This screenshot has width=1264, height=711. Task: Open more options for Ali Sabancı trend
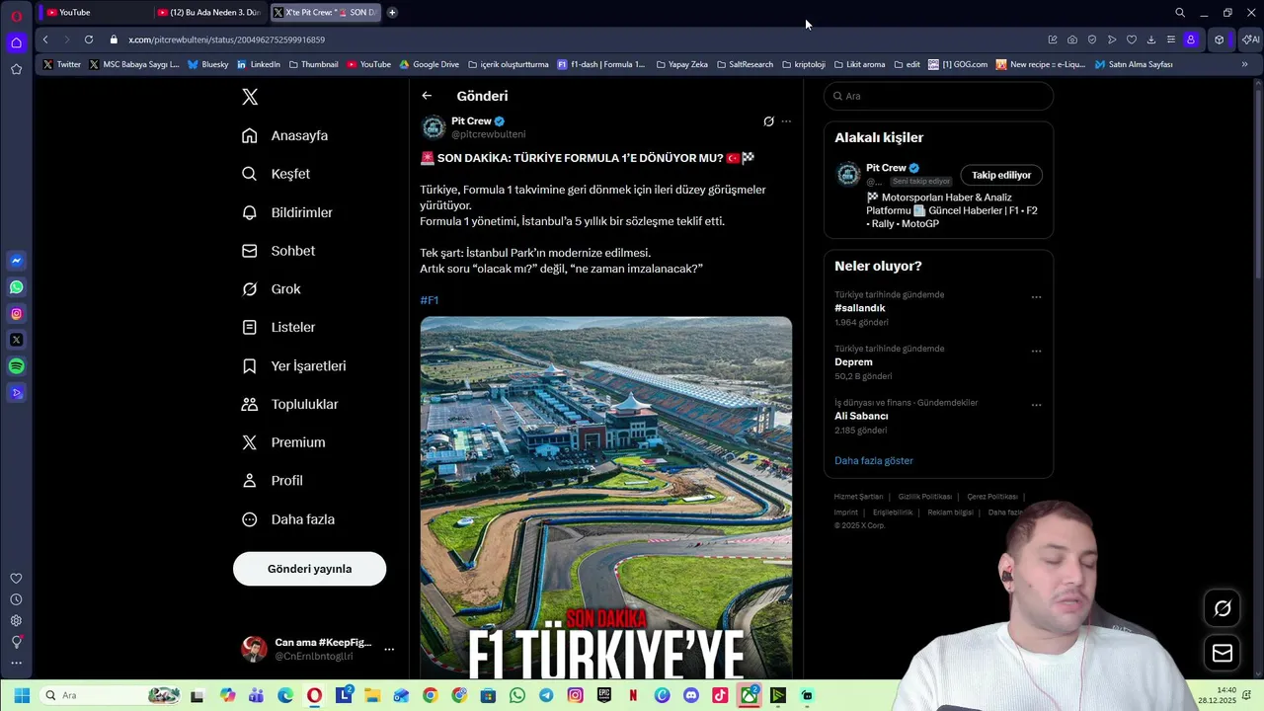(x=1036, y=405)
